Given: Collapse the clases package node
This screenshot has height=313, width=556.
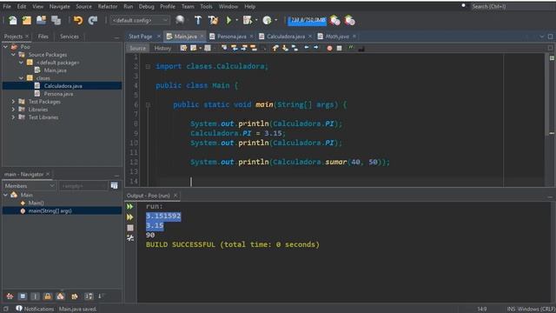Looking at the screenshot, I should 21,78.
